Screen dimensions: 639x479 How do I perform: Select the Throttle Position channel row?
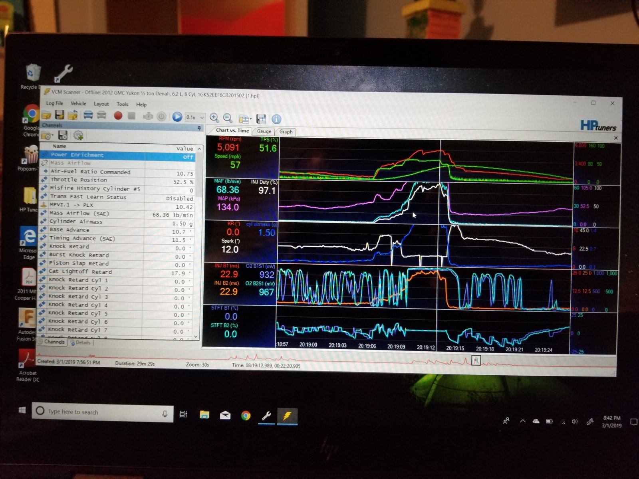[x=118, y=181]
